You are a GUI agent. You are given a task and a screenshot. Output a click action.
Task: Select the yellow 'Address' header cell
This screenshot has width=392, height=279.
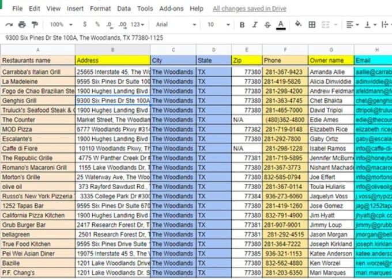click(x=113, y=61)
